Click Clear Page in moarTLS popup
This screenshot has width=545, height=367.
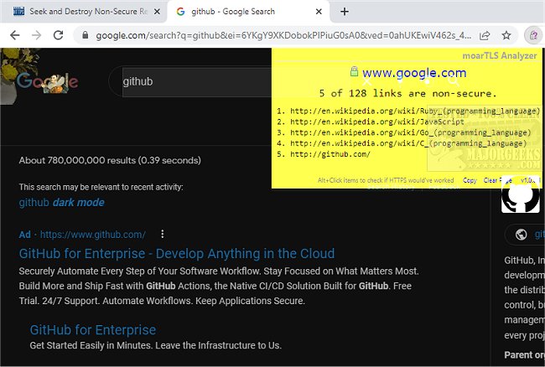497,180
